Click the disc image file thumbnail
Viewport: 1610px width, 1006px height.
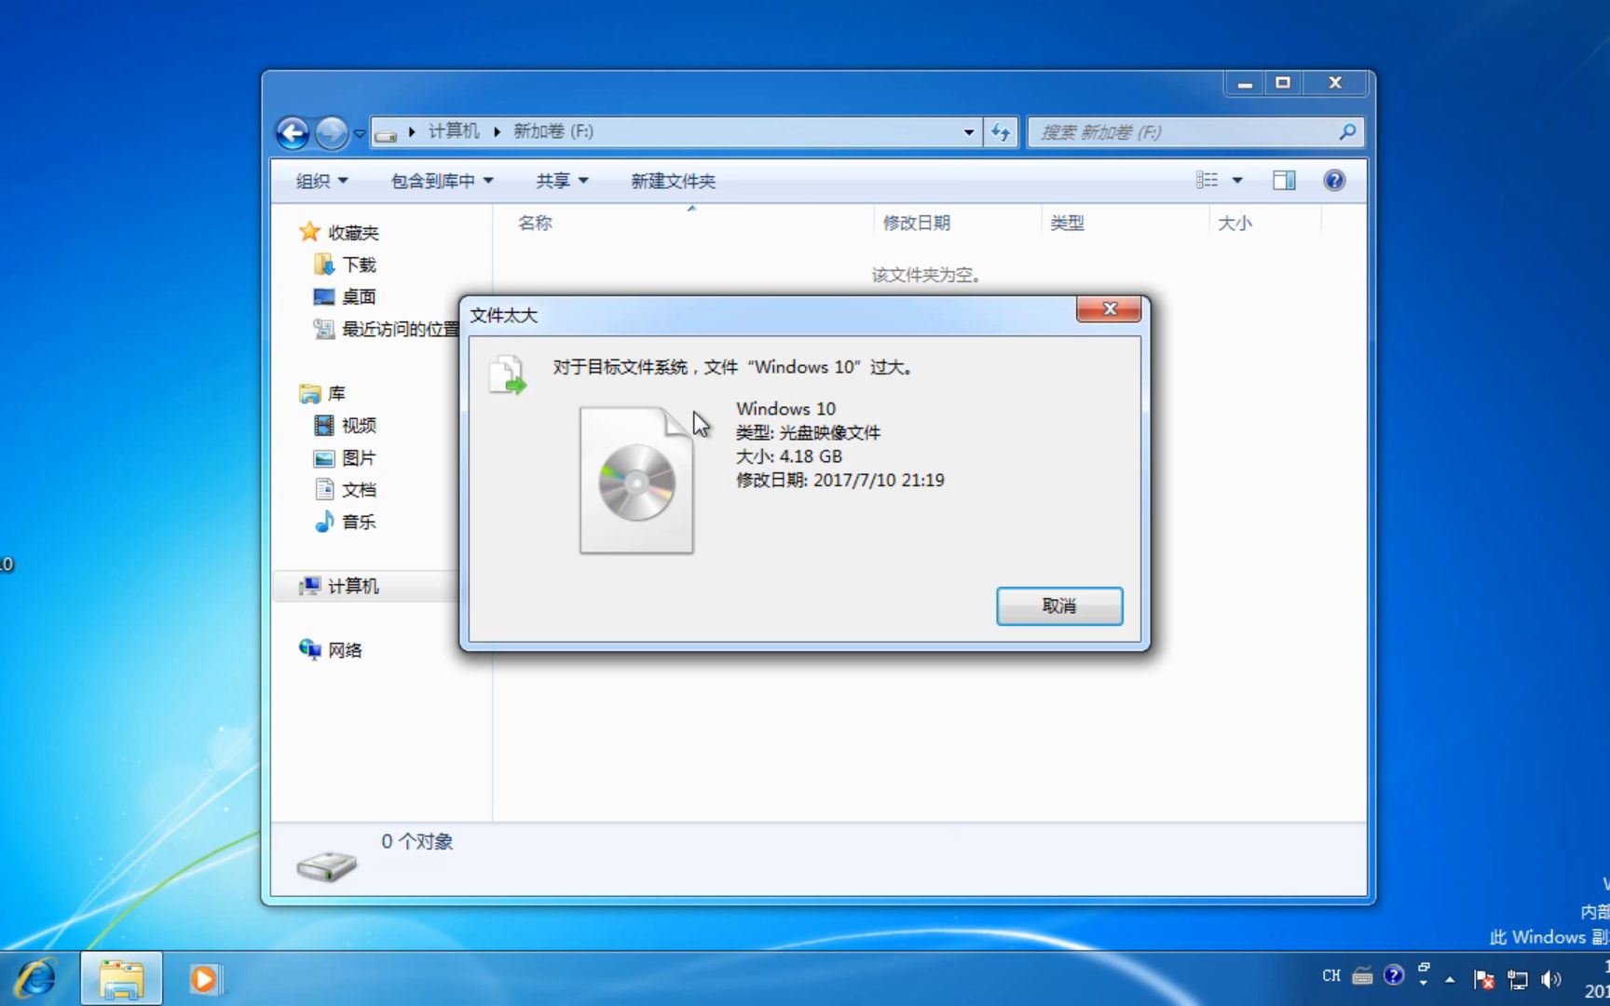coord(636,480)
